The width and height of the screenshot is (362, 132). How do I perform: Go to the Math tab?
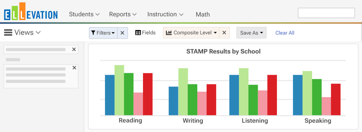(203, 14)
